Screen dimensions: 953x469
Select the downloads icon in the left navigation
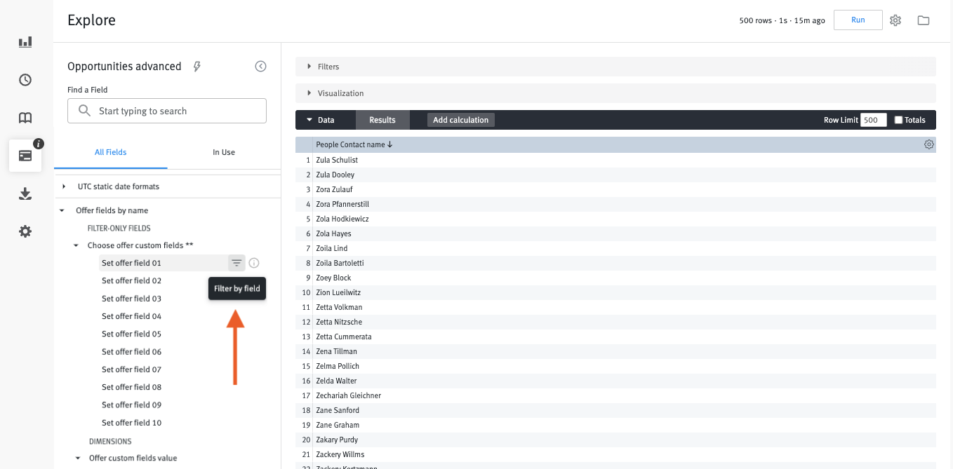(x=25, y=194)
